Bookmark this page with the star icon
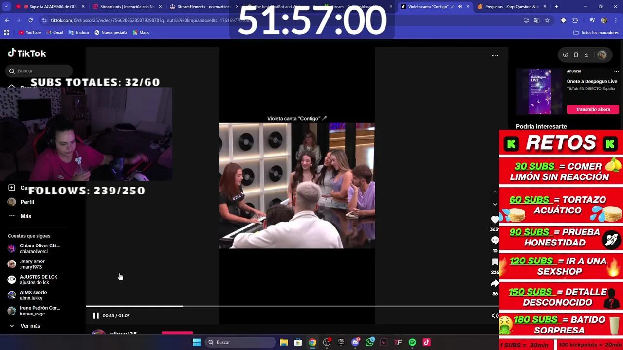The width and height of the screenshot is (623, 350). (x=547, y=20)
